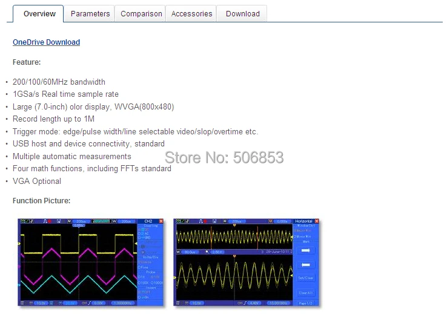Select 'Record length up to 1M' text
Viewport: 447px width, 314px height.
[x=53, y=119]
